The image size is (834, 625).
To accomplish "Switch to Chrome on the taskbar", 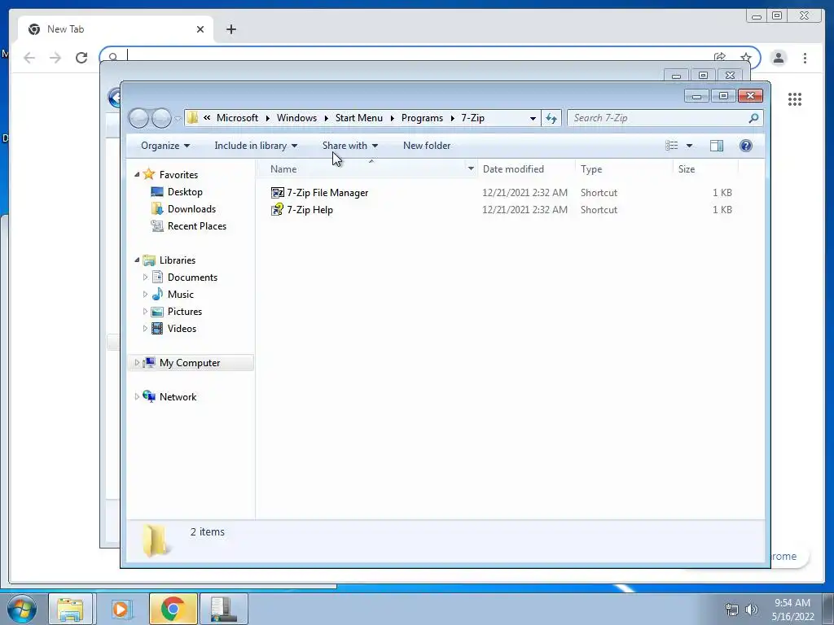I will 173,609.
